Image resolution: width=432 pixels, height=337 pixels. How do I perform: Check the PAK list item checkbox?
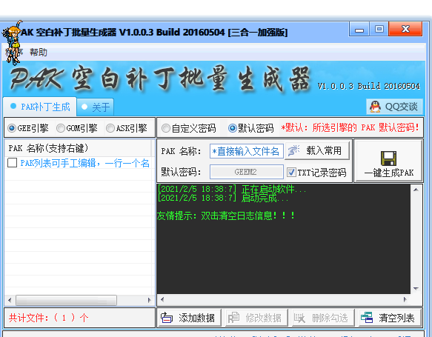(12, 163)
